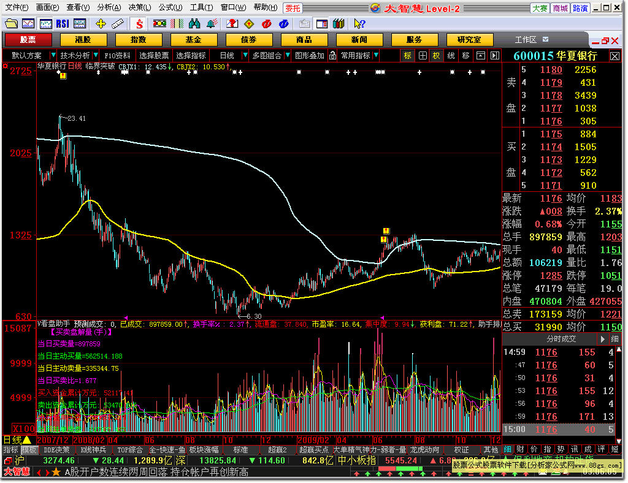Toggle the 线 drawing button
This screenshot has height=483, width=628.
tap(451, 56)
